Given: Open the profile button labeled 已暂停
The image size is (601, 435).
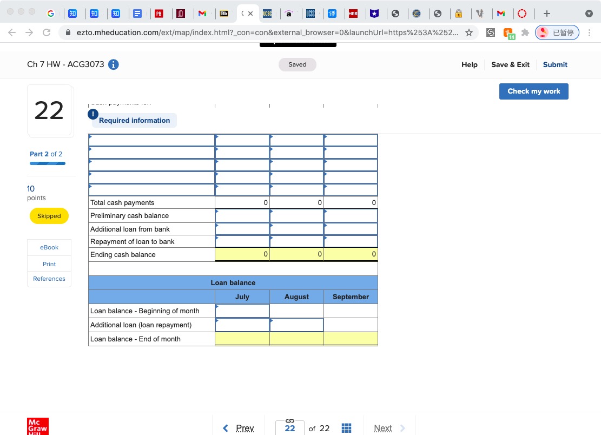Looking at the screenshot, I should (x=557, y=32).
